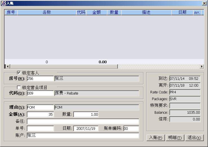This screenshot has width=208, height=147.
Task: Toggle the 锁定客人 checkbox
Action: (19, 73)
